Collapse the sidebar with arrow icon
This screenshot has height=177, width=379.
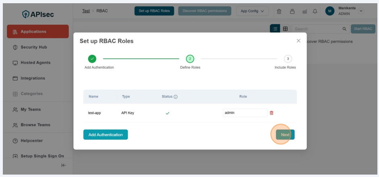click(63, 165)
